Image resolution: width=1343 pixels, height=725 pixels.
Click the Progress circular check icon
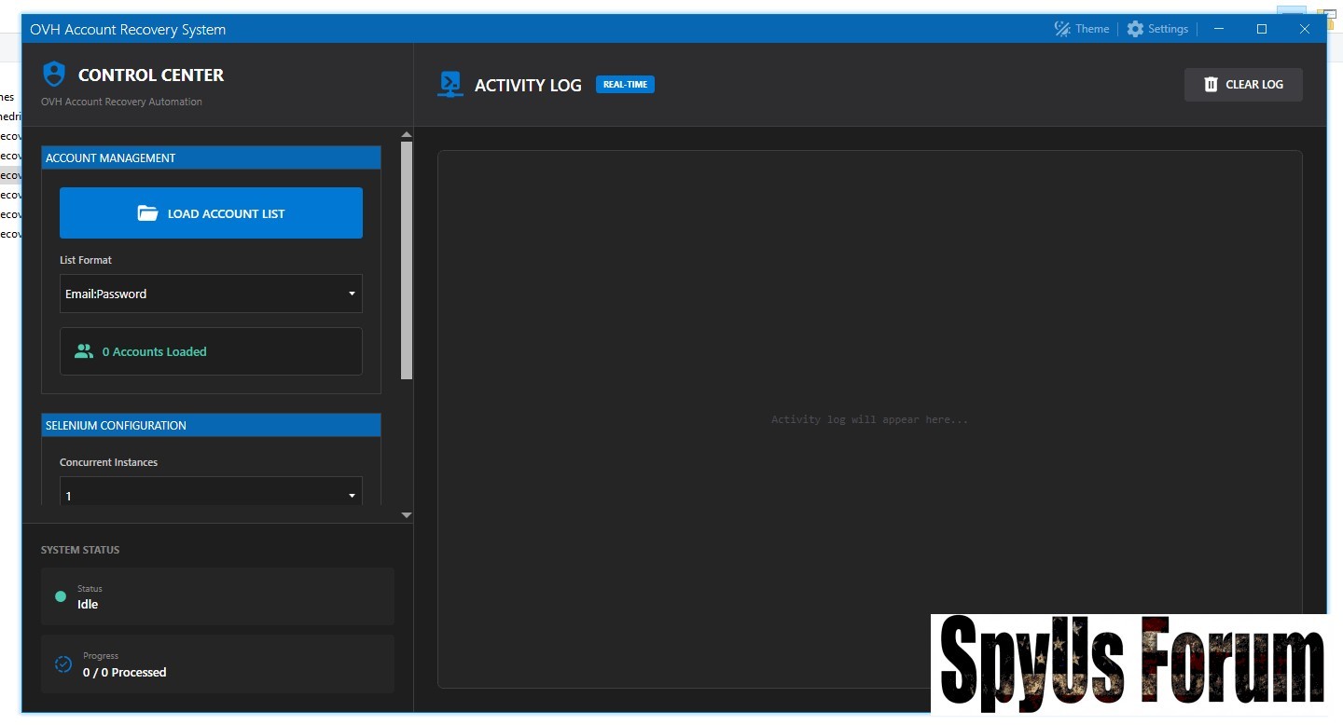63,664
